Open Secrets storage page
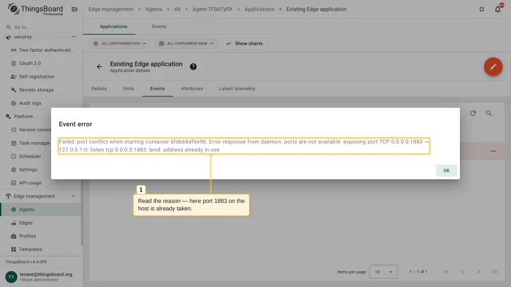 pos(41,90)
